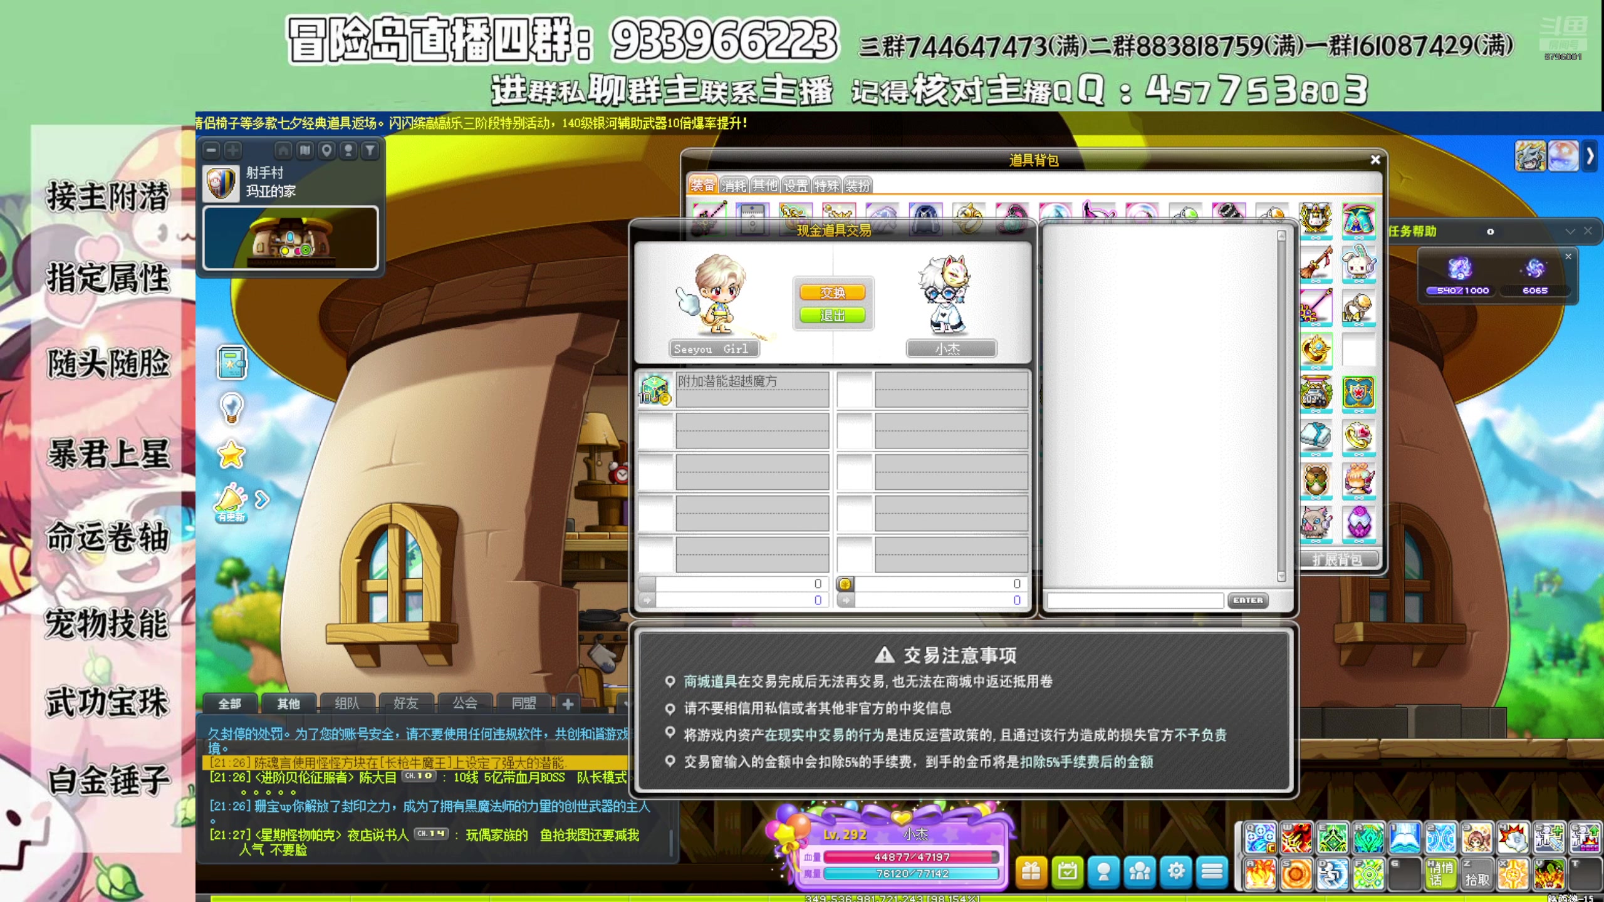Click the minimap funnel filter icon
1604x902 pixels.
pyautogui.click(x=370, y=150)
